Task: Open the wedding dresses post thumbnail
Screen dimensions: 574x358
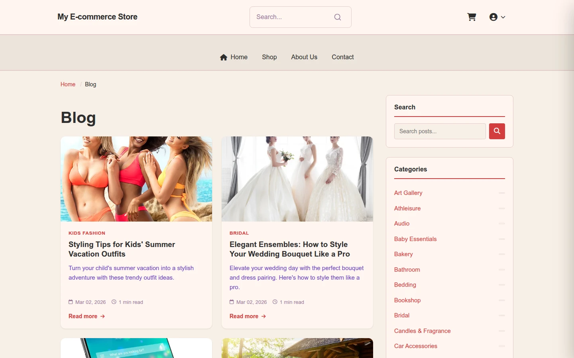Action: point(297,179)
